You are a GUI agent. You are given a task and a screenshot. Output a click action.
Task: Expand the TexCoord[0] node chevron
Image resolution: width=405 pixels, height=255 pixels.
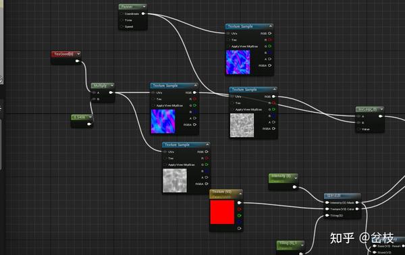[78, 54]
